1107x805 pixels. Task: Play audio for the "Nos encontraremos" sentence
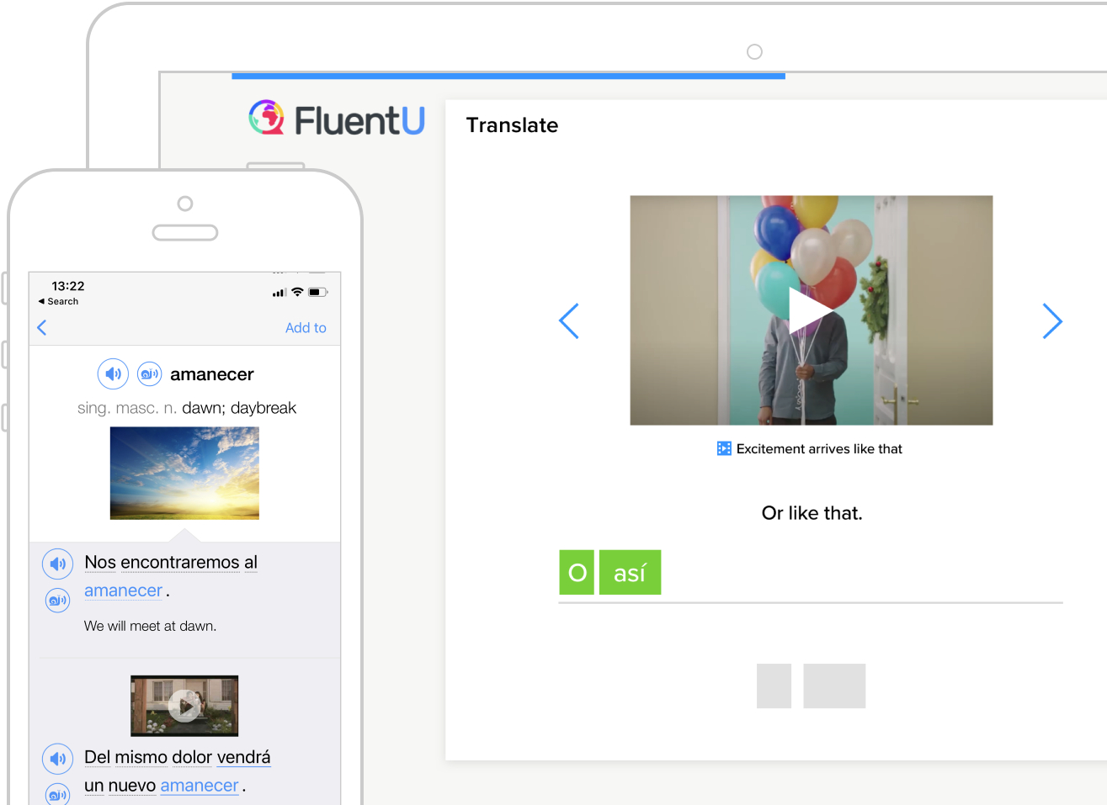(x=57, y=564)
